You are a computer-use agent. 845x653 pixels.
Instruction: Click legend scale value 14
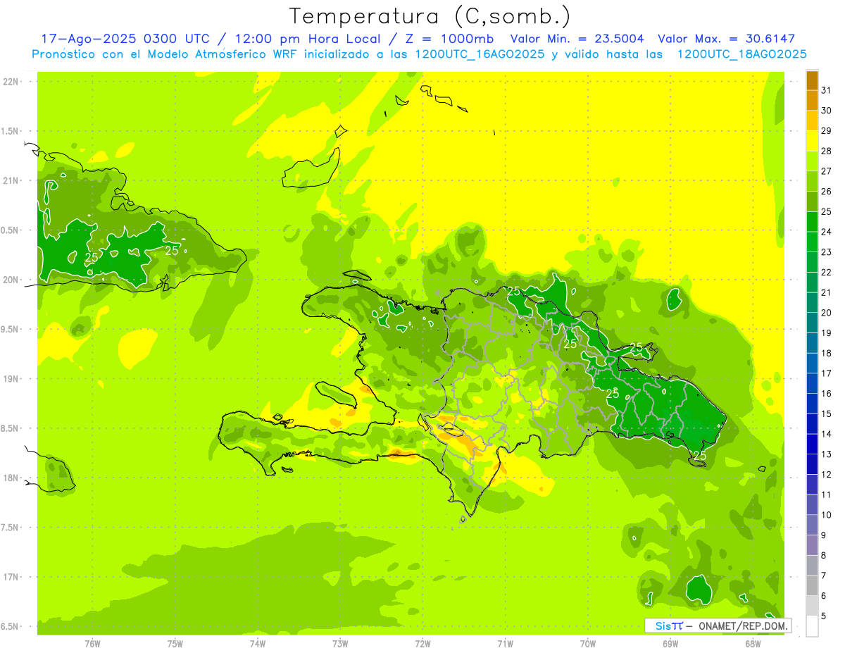(827, 434)
